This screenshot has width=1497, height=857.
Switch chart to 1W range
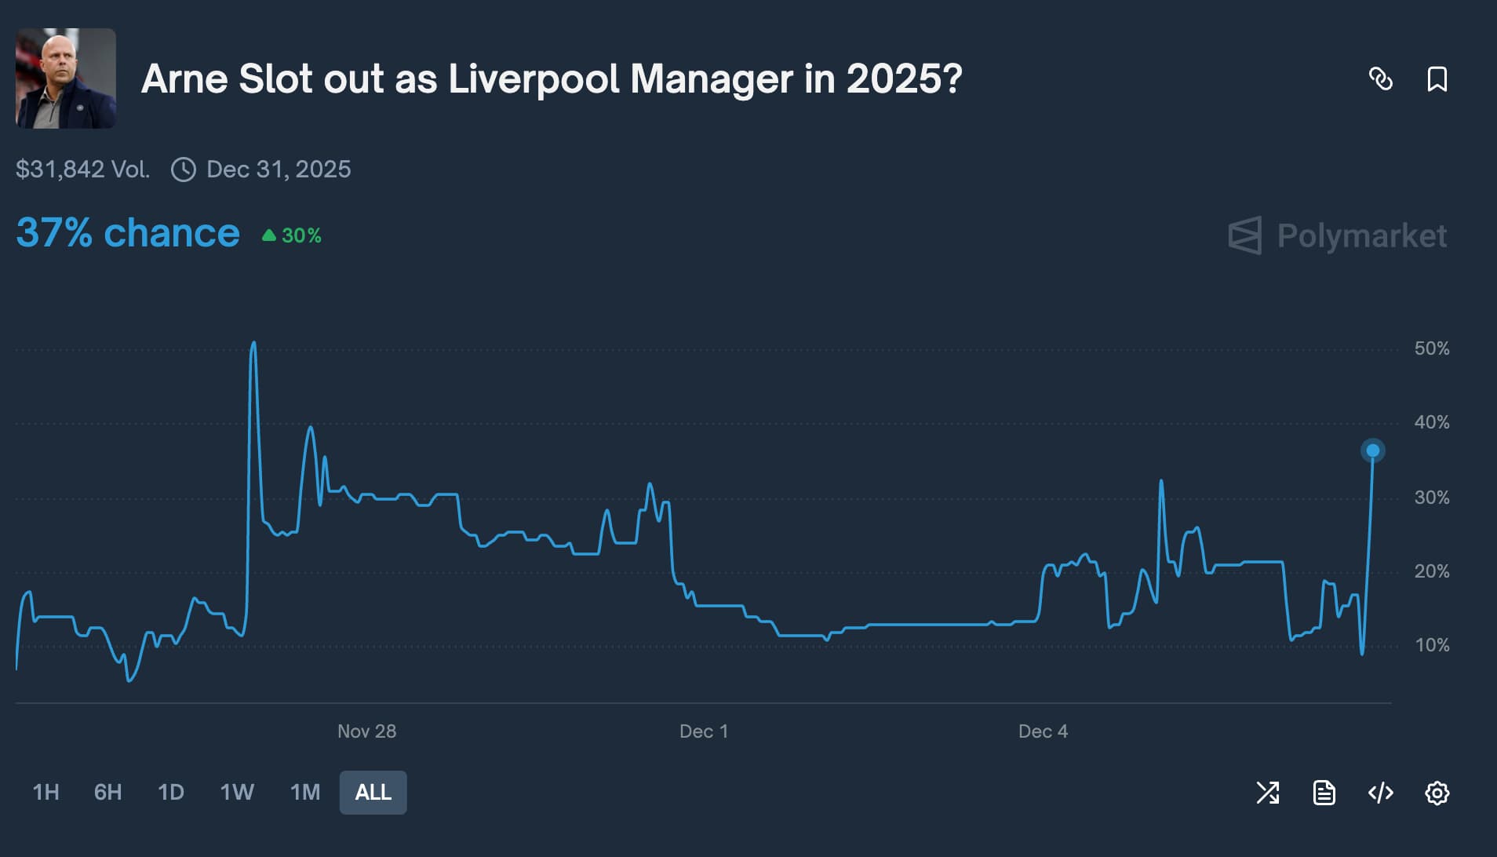(x=237, y=793)
